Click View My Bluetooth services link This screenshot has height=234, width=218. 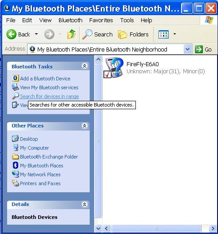click(49, 87)
